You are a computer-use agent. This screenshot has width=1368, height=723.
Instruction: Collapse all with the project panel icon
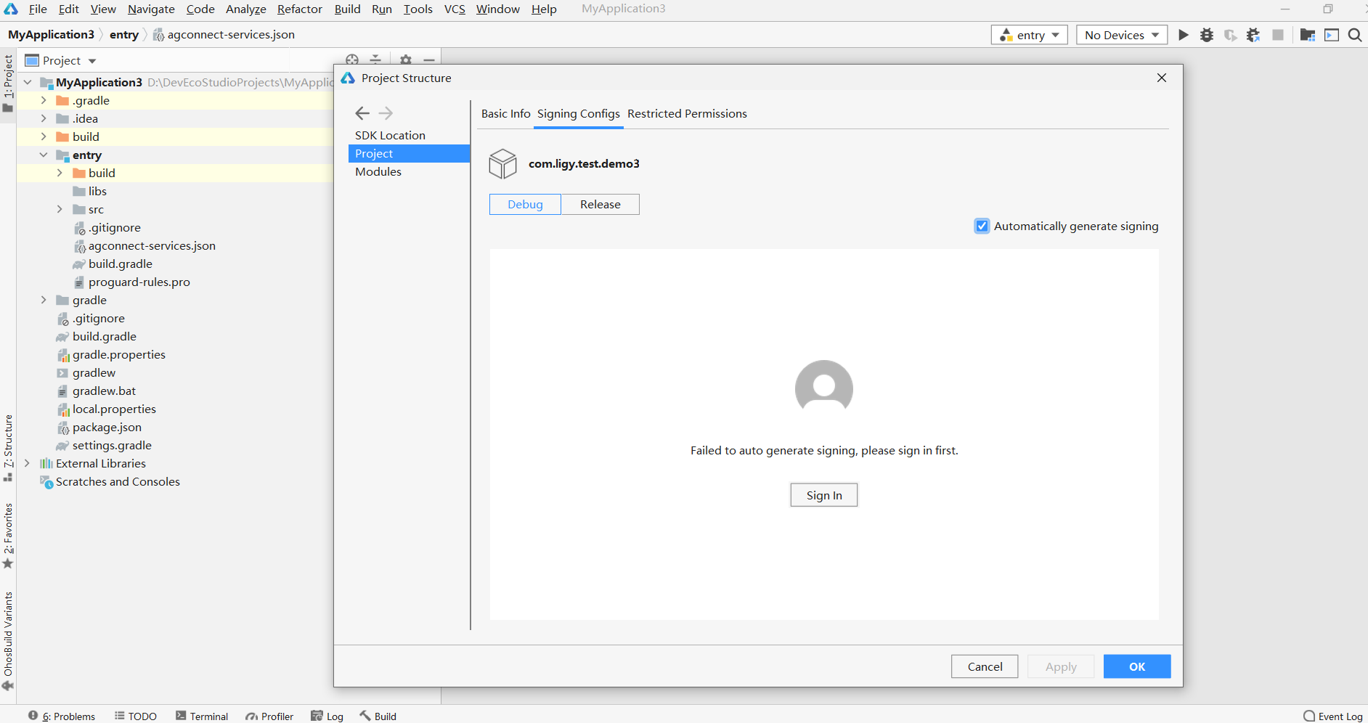pyautogui.click(x=375, y=60)
